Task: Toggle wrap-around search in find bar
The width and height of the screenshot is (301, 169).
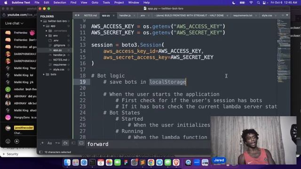Action: (x=65, y=143)
